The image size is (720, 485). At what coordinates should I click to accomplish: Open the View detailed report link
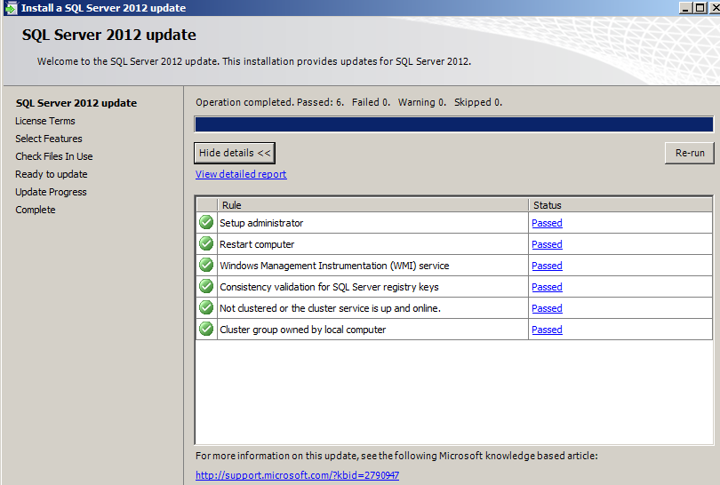point(241,174)
